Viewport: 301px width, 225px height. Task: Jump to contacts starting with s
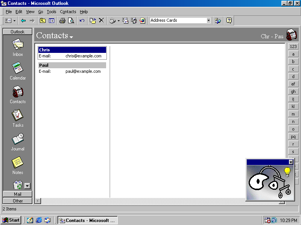click(x=293, y=151)
